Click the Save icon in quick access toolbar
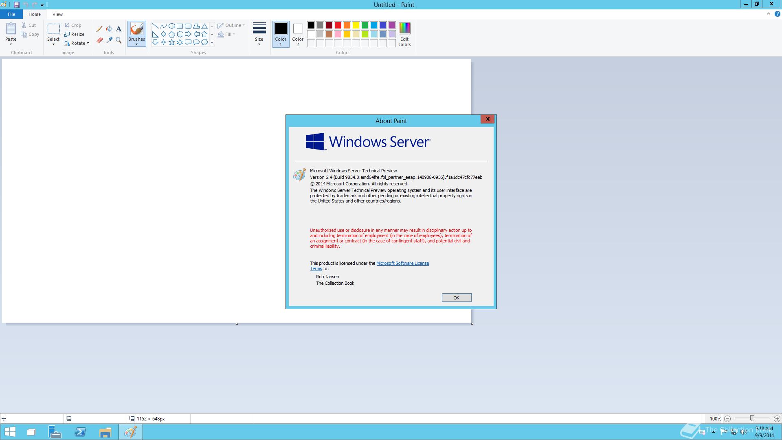The image size is (782, 440). tap(17, 5)
